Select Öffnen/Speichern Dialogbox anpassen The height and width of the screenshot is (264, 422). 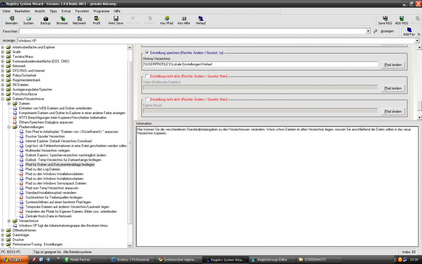coord(46,122)
